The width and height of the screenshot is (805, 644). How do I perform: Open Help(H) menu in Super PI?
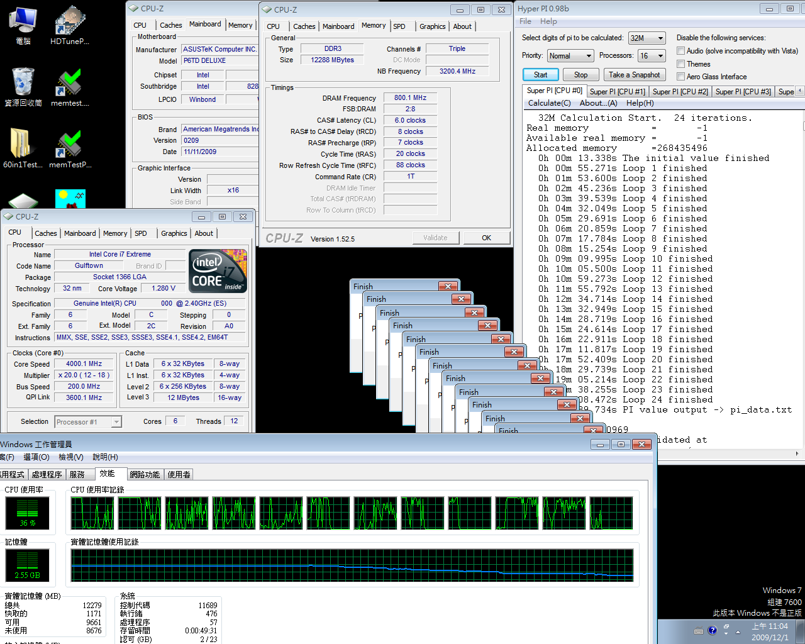point(640,103)
